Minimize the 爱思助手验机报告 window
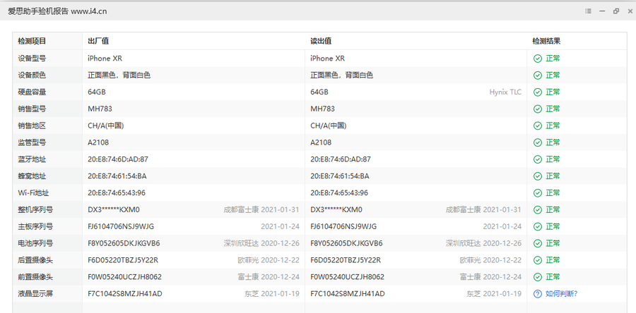Viewport: 636px width, 313px height. (602, 11)
